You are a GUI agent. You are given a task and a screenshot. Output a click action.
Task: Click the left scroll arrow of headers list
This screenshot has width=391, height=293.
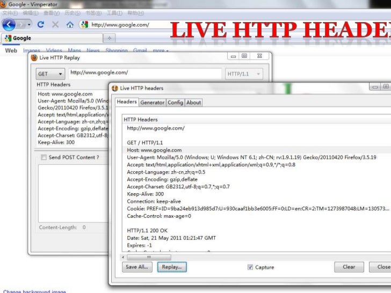click(123, 257)
